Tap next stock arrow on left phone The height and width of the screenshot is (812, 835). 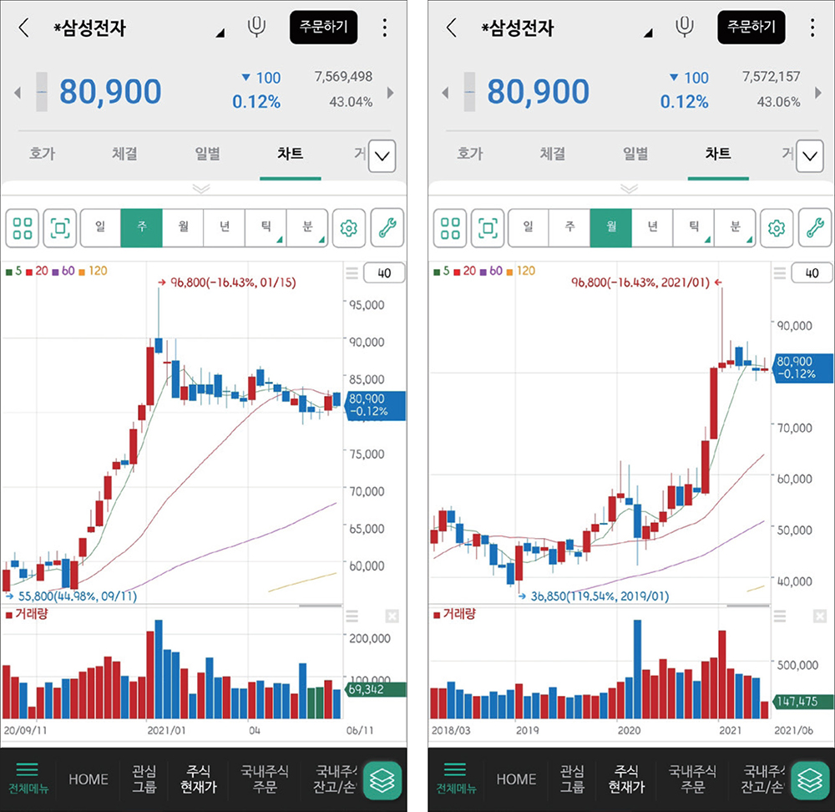[391, 93]
